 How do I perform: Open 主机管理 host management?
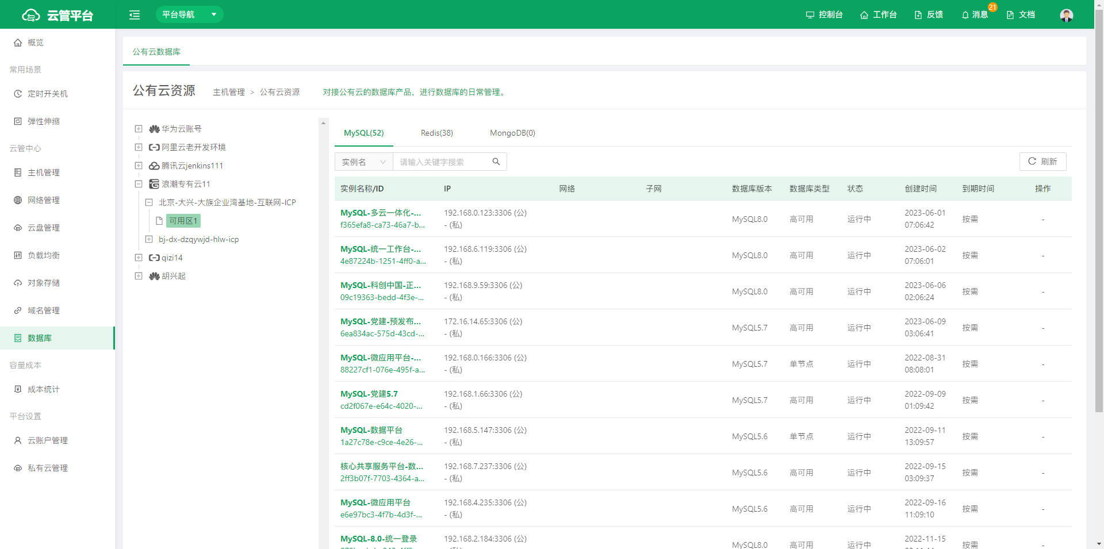(57, 172)
